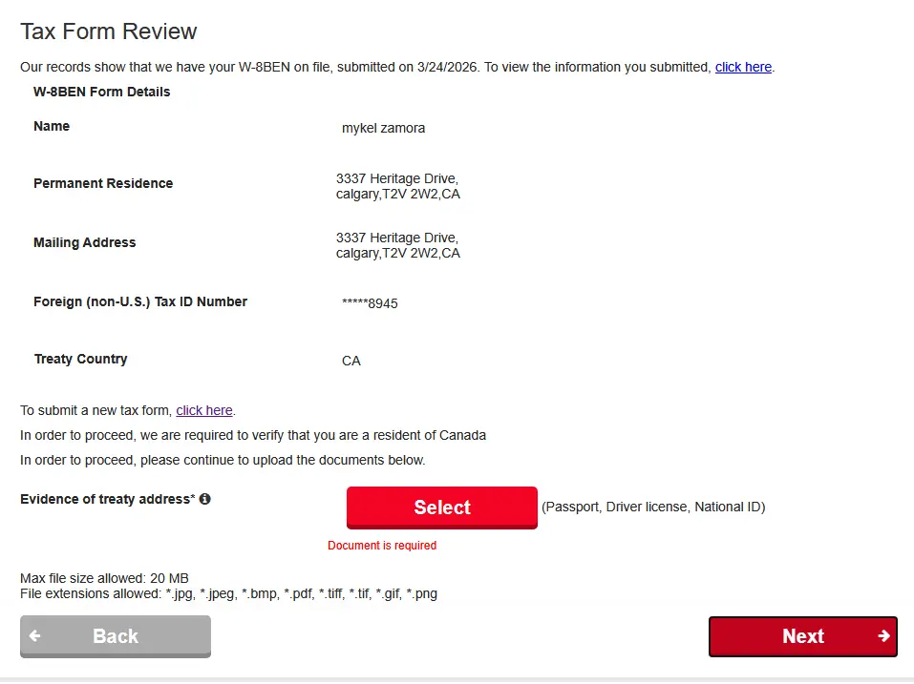Viewport: 914px width, 684px height.
Task: Click the Treaty Country value 'CA'
Action: tap(351, 361)
